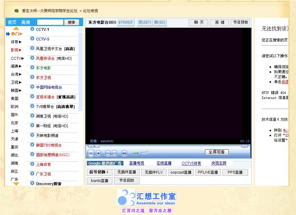Switch signal to 无插件直播

(x=127, y=172)
